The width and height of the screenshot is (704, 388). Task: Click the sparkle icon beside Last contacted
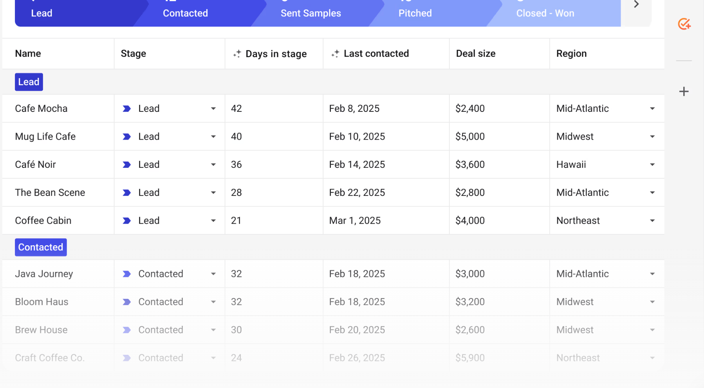pyautogui.click(x=335, y=54)
